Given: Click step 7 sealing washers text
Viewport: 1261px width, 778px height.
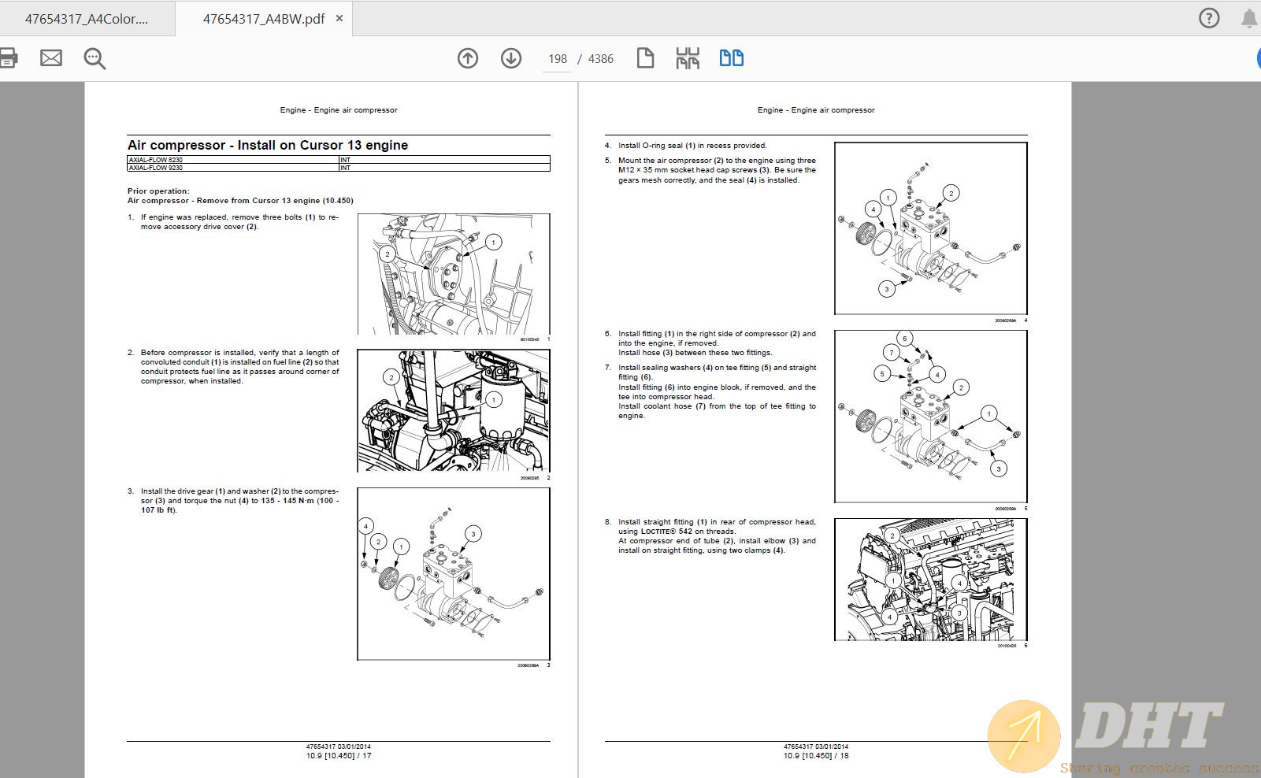Looking at the screenshot, I should (x=717, y=391).
